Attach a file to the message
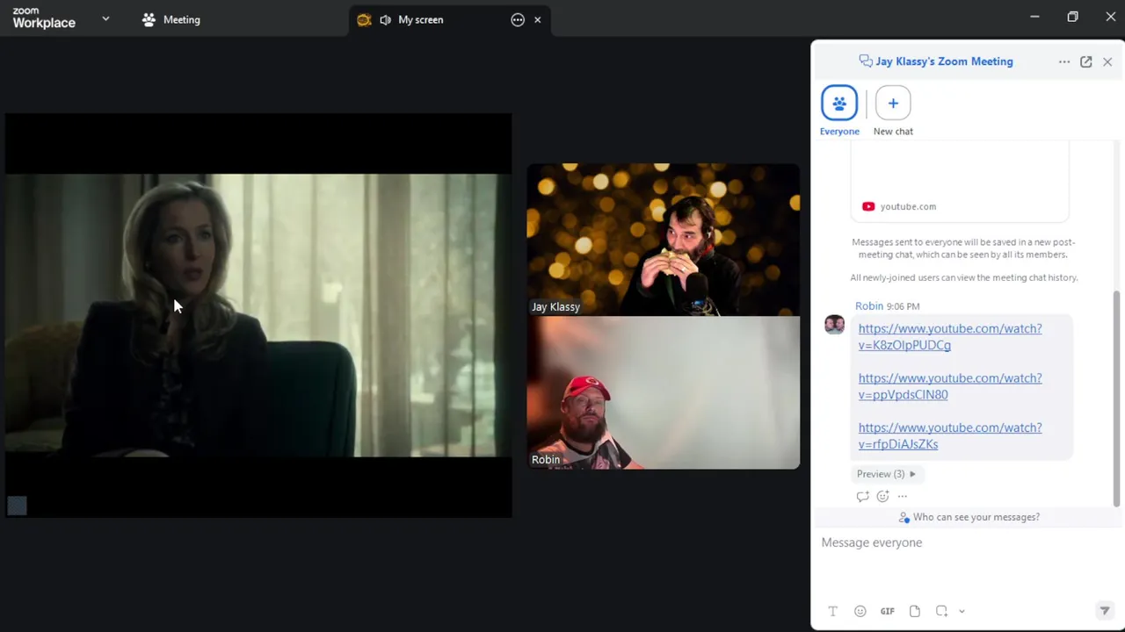The image size is (1125, 632). tap(915, 611)
